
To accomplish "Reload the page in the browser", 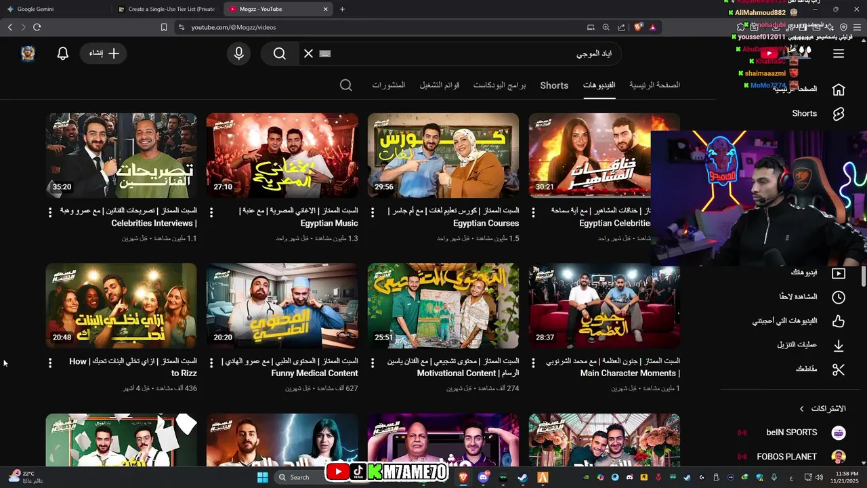I will click(x=37, y=27).
